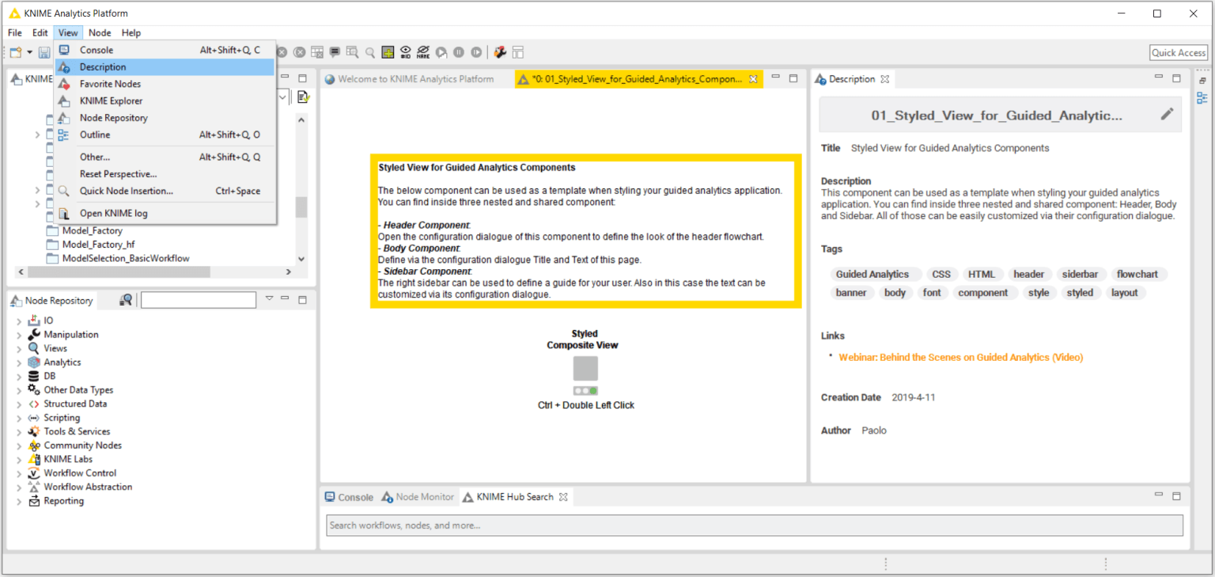This screenshot has height=577, width=1215.
Task: Choose Description in the View menu
Action: pos(165,67)
